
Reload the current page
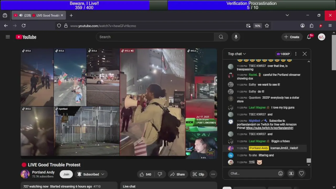pyautogui.click(x=24, y=25)
